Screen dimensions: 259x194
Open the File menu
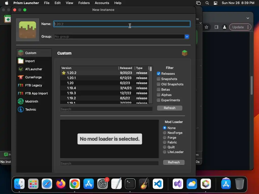coord(47,3)
